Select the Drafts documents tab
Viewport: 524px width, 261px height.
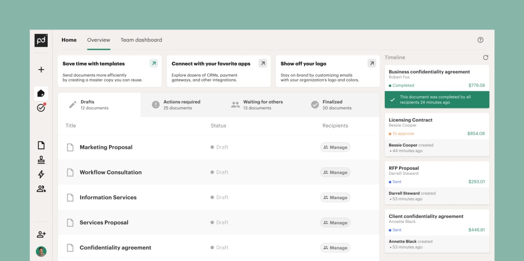click(99, 105)
